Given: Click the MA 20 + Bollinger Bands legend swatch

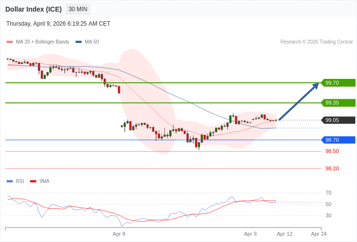Looking at the screenshot, I should tap(10, 42).
